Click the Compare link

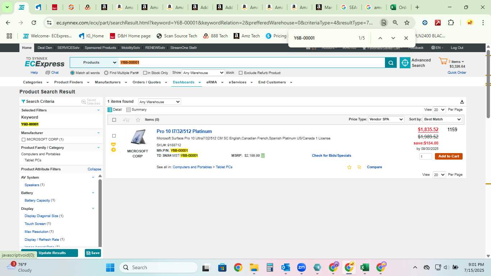tap(375, 167)
